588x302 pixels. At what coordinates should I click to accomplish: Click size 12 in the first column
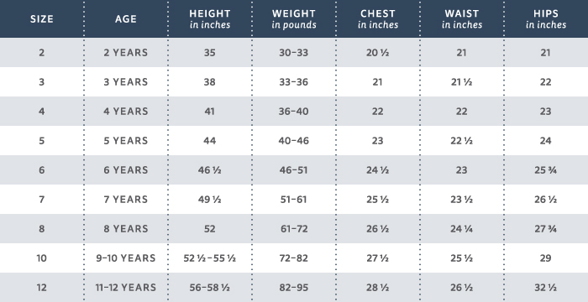(42, 288)
